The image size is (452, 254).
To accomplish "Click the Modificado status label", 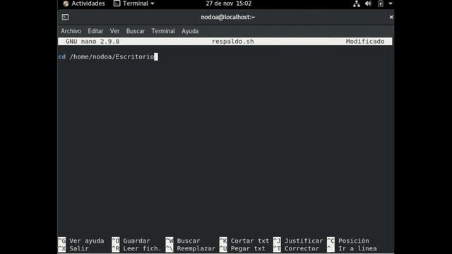I will point(365,42).
